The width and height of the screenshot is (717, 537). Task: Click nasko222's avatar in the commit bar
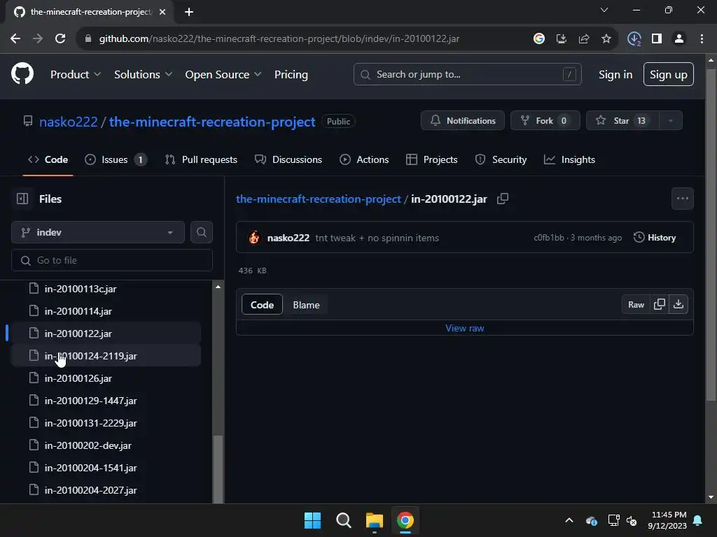click(x=254, y=238)
